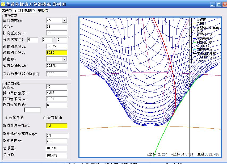Expand the 法向模数 mn dropdown
The image size is (227, 164).
65,20
